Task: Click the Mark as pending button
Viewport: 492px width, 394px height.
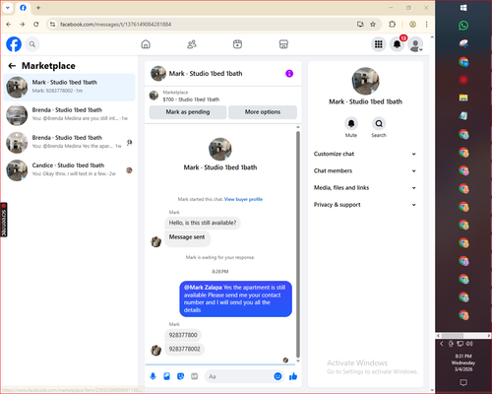Action: pyautogui.click(x=188, y=112)
